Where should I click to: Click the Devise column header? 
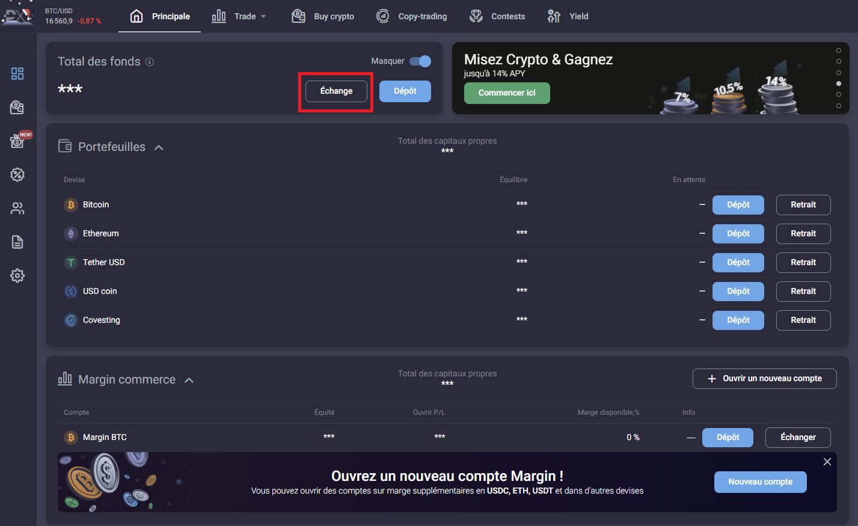click(75, 180)
